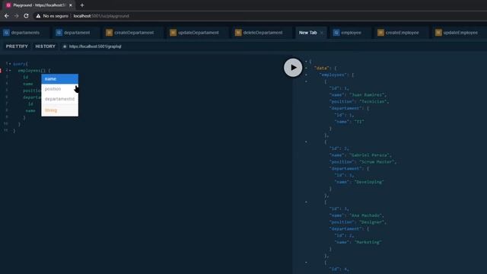The image size is (487, 274).
Task: Collapse the Gabriel Peraza employee object
Action: point(306,142)
